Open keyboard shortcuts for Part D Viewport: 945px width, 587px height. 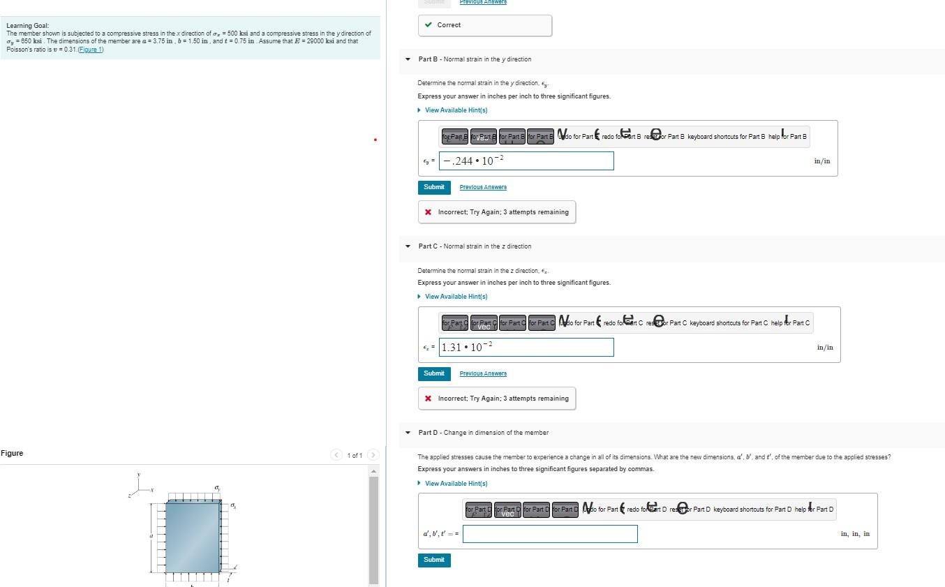click(752, 510)
